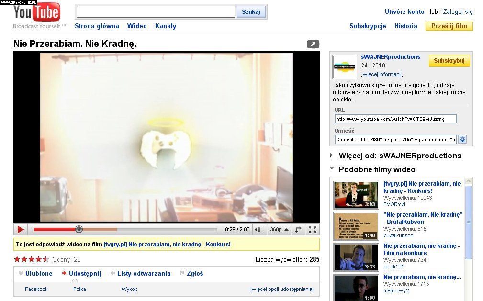The image size is (483, 301).
Task: Open embed settings gear icon
Action: tap(462, 140)
